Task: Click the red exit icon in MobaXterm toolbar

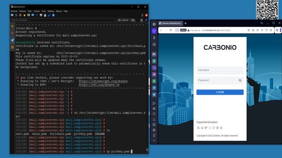Action: [146, 15]
